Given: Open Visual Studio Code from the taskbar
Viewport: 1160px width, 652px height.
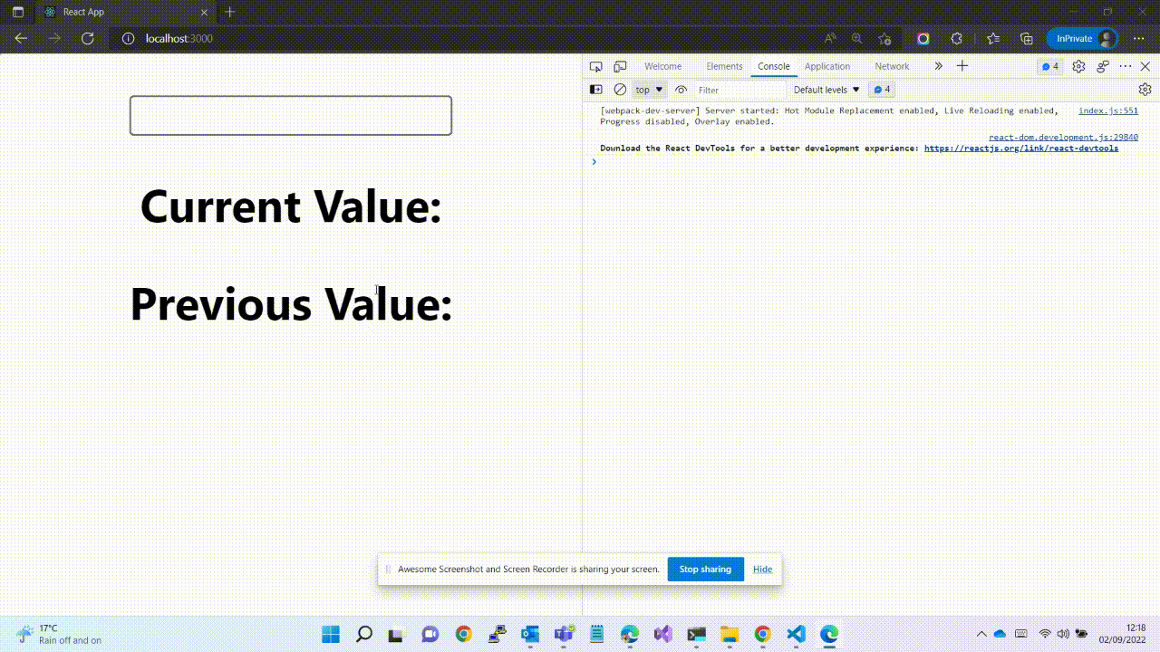Looking at the screenshot, I should (795, 634).
